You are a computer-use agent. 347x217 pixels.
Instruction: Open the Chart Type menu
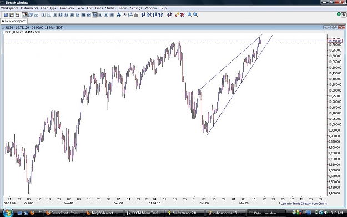click(x=48, y=8)
